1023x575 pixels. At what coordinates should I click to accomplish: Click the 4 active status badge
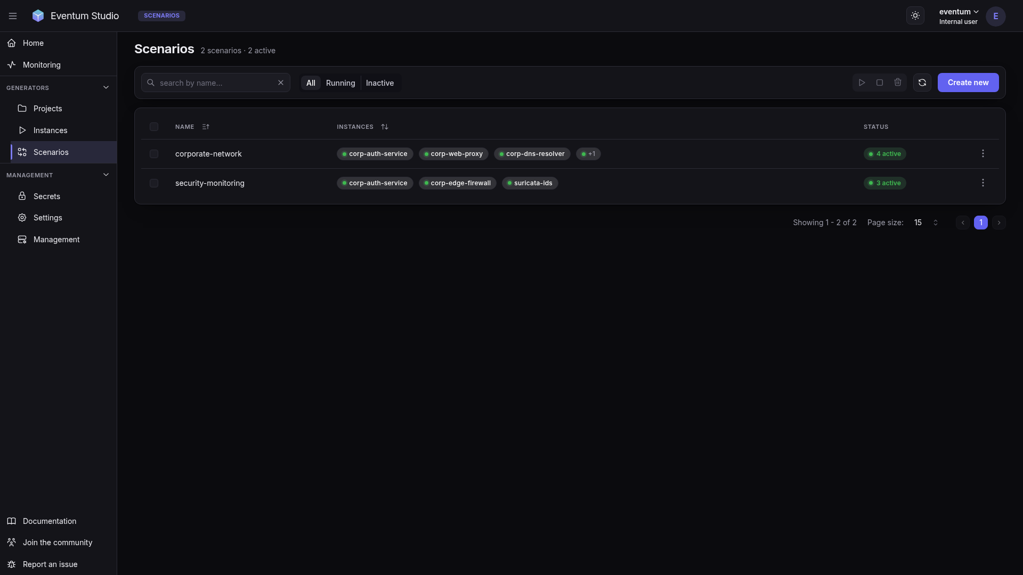tap(885, 154)
